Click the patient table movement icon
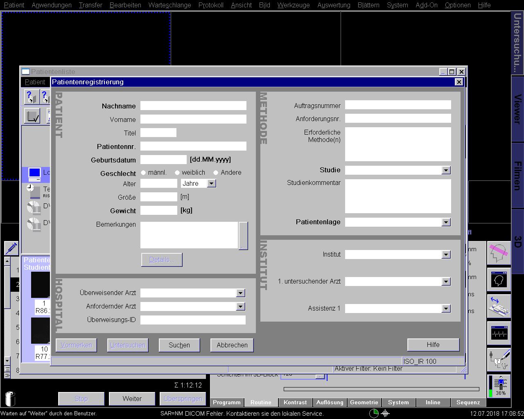 pyautogui.click(x=499, y=306)
